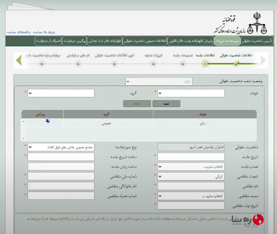Image resolution: width=277 pixels, height=234 pixels.
Task: Click the تاریخ جلسه input field
Action: coord(191,157)
